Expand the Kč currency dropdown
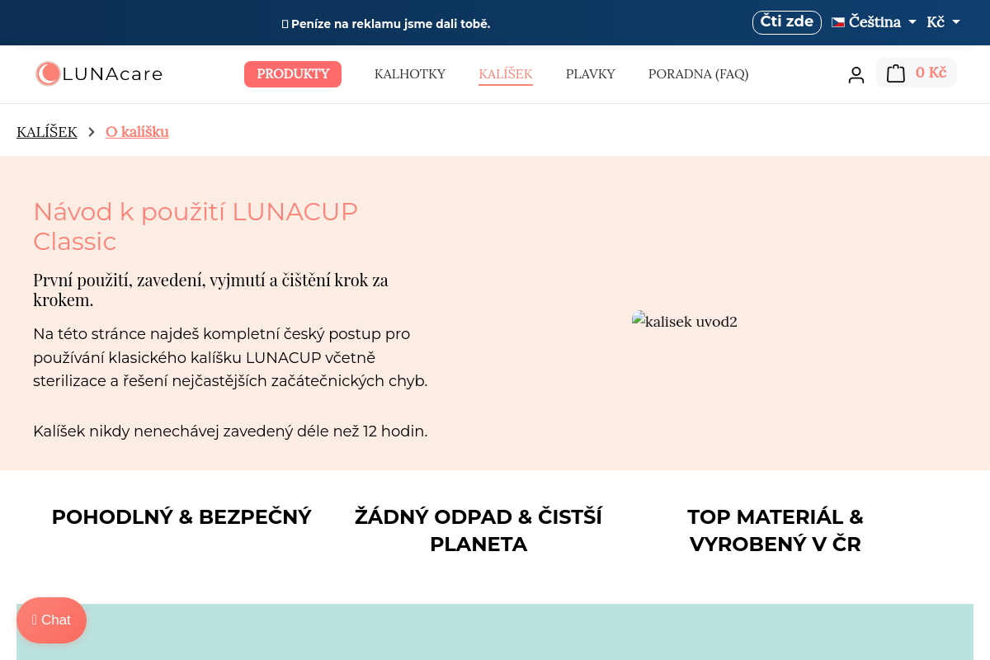This screenshot has height=660, width=990. coord(944,22)
